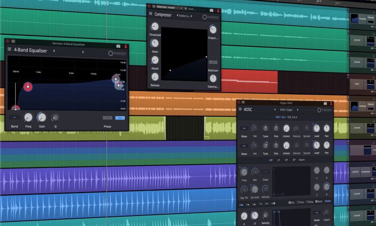Screen dimensions: 376x226
Task: Go to previous 4OSC preset arrow
Action: [x=275, y=110]
